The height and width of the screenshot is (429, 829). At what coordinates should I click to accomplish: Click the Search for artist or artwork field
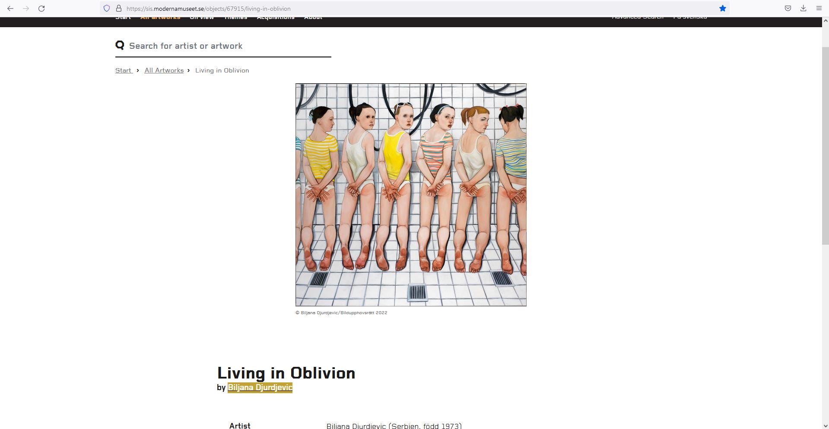point(223,46)
